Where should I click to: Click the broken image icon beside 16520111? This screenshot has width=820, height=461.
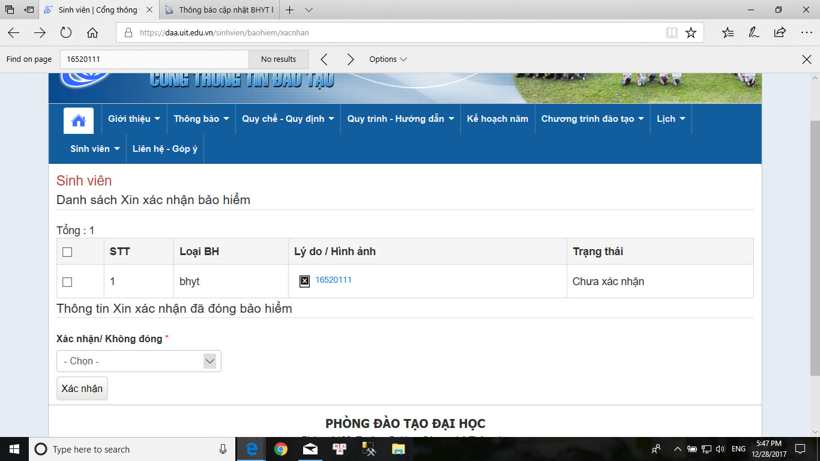(x=304, y=280)
